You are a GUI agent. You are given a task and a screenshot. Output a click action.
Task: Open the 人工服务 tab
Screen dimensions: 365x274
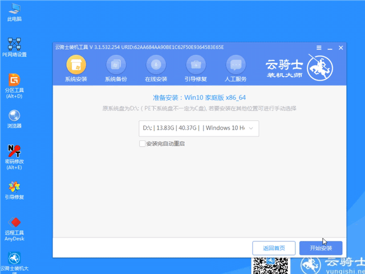click(x=236, y=68)
